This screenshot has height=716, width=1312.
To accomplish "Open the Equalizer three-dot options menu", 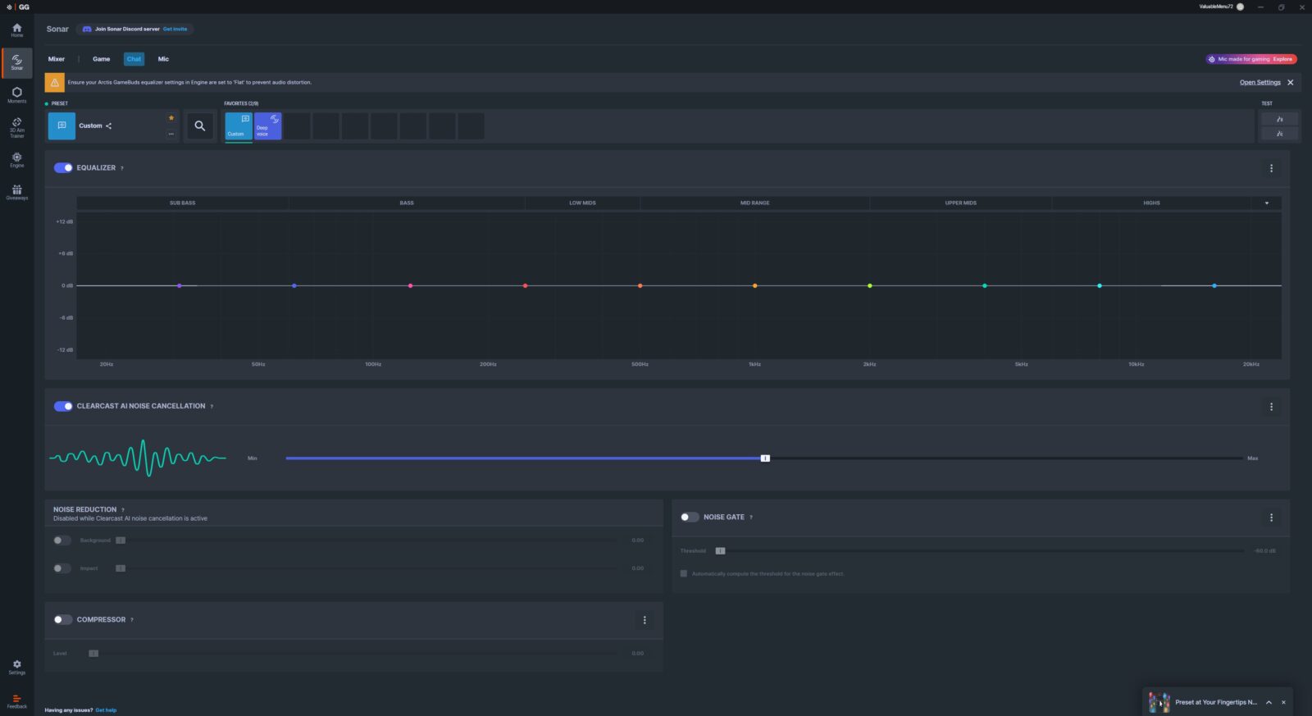I will [1271, 168].
